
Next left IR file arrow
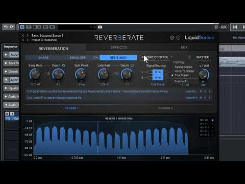tap(210, 91)
